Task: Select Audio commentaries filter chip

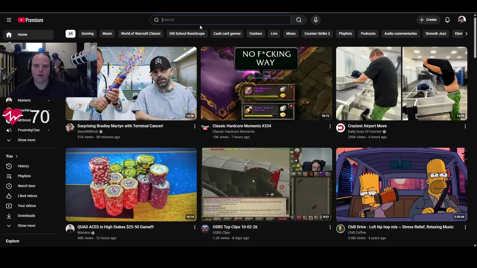Action: pyautogui.click(x=401, y=33)
